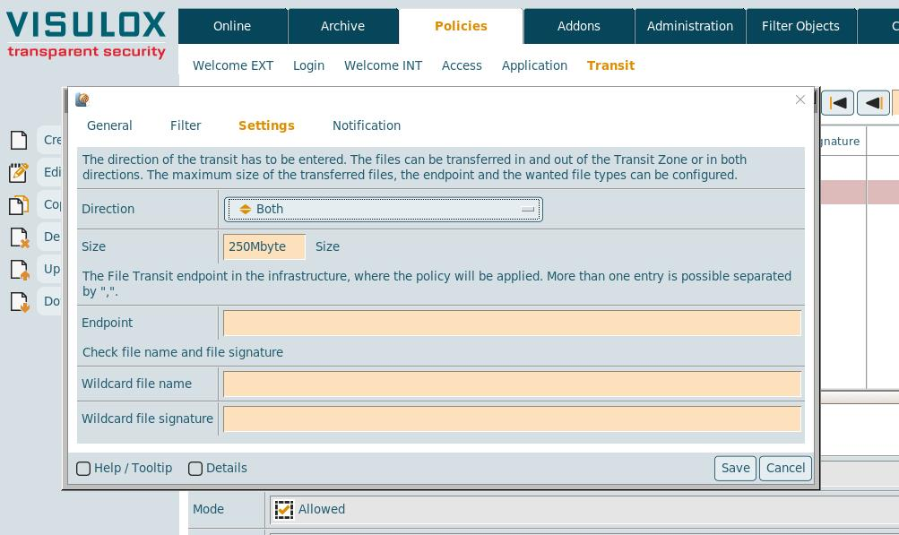Go to previous page arrow button
The width and height of the screenshot is (899, 535).
click(873, 103)
